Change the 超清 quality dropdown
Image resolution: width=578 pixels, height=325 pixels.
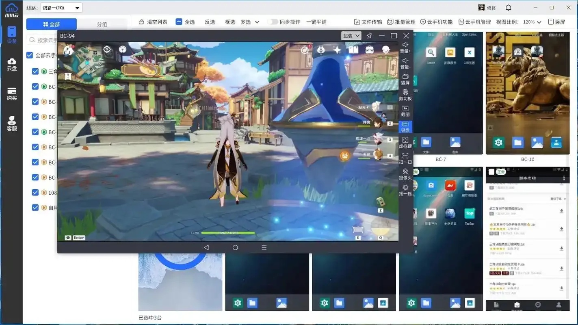(351, 36)
